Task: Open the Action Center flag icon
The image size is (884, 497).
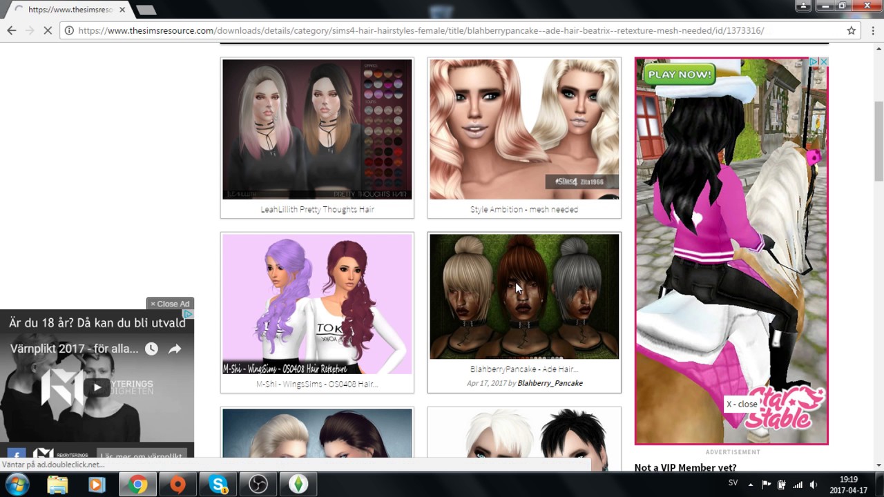Action: coord(767,485)
